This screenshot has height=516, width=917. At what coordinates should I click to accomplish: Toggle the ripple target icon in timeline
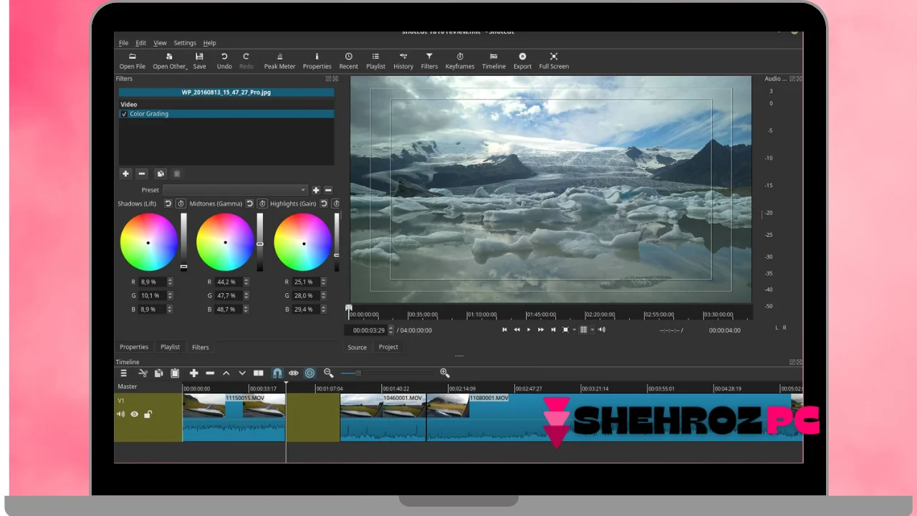[309, 373]
